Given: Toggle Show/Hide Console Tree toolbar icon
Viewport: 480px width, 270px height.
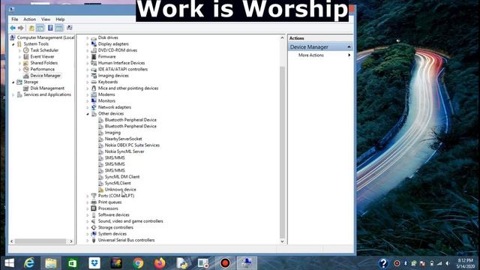Looking at the screenshot, I should [40, 28].
